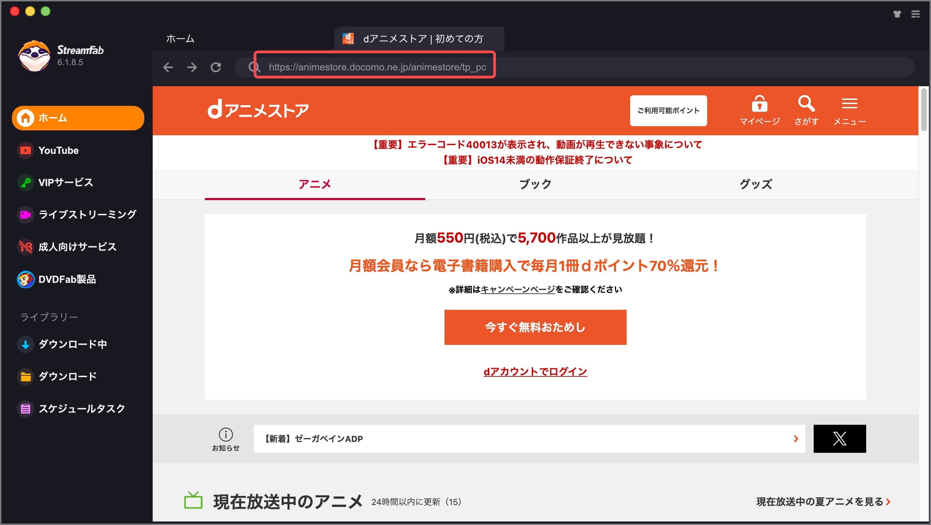Open the ダウンロード folder in library
Screen dimensions: 931x525
pyautogui.click(x=57, y=376)
